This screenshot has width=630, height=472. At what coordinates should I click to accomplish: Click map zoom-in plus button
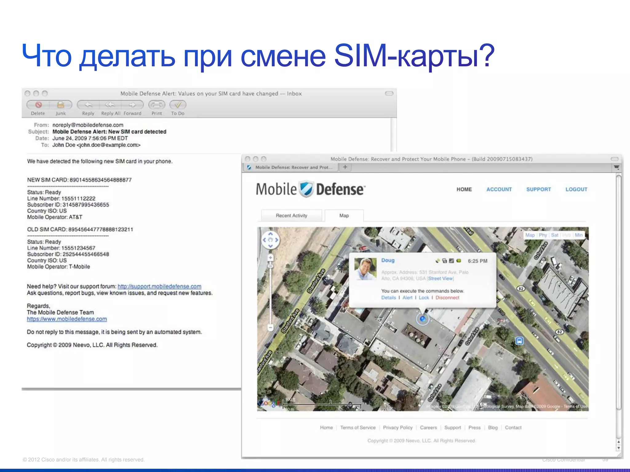click(270, 258)
